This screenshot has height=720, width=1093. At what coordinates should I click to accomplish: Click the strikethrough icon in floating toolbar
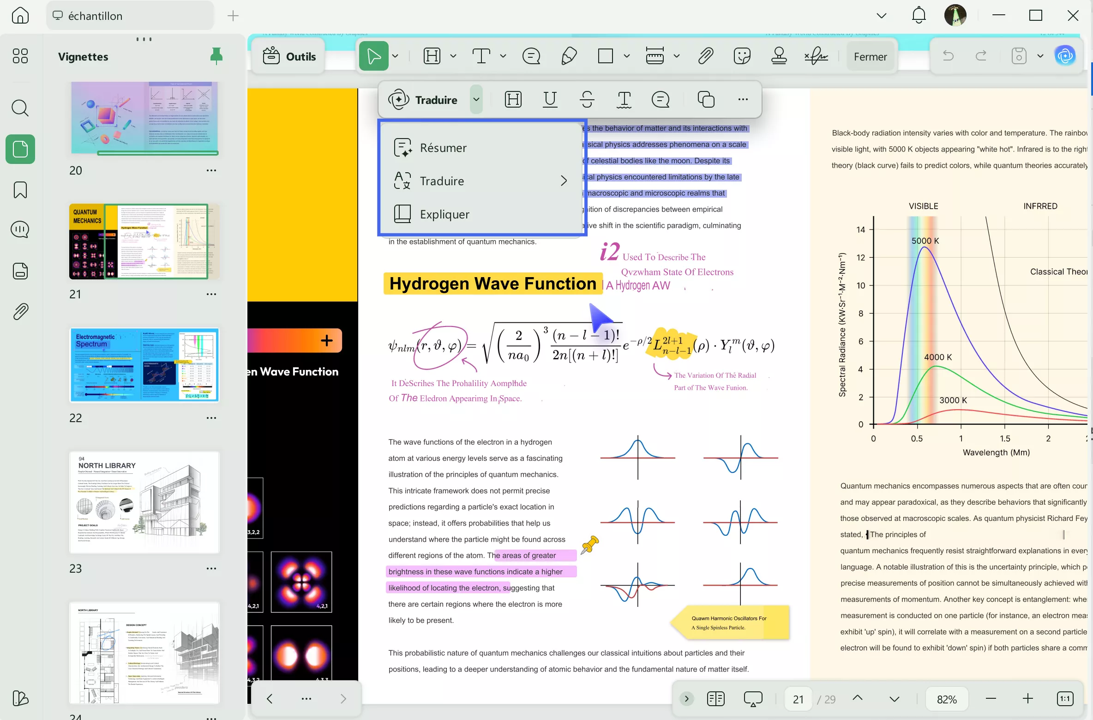587,99
